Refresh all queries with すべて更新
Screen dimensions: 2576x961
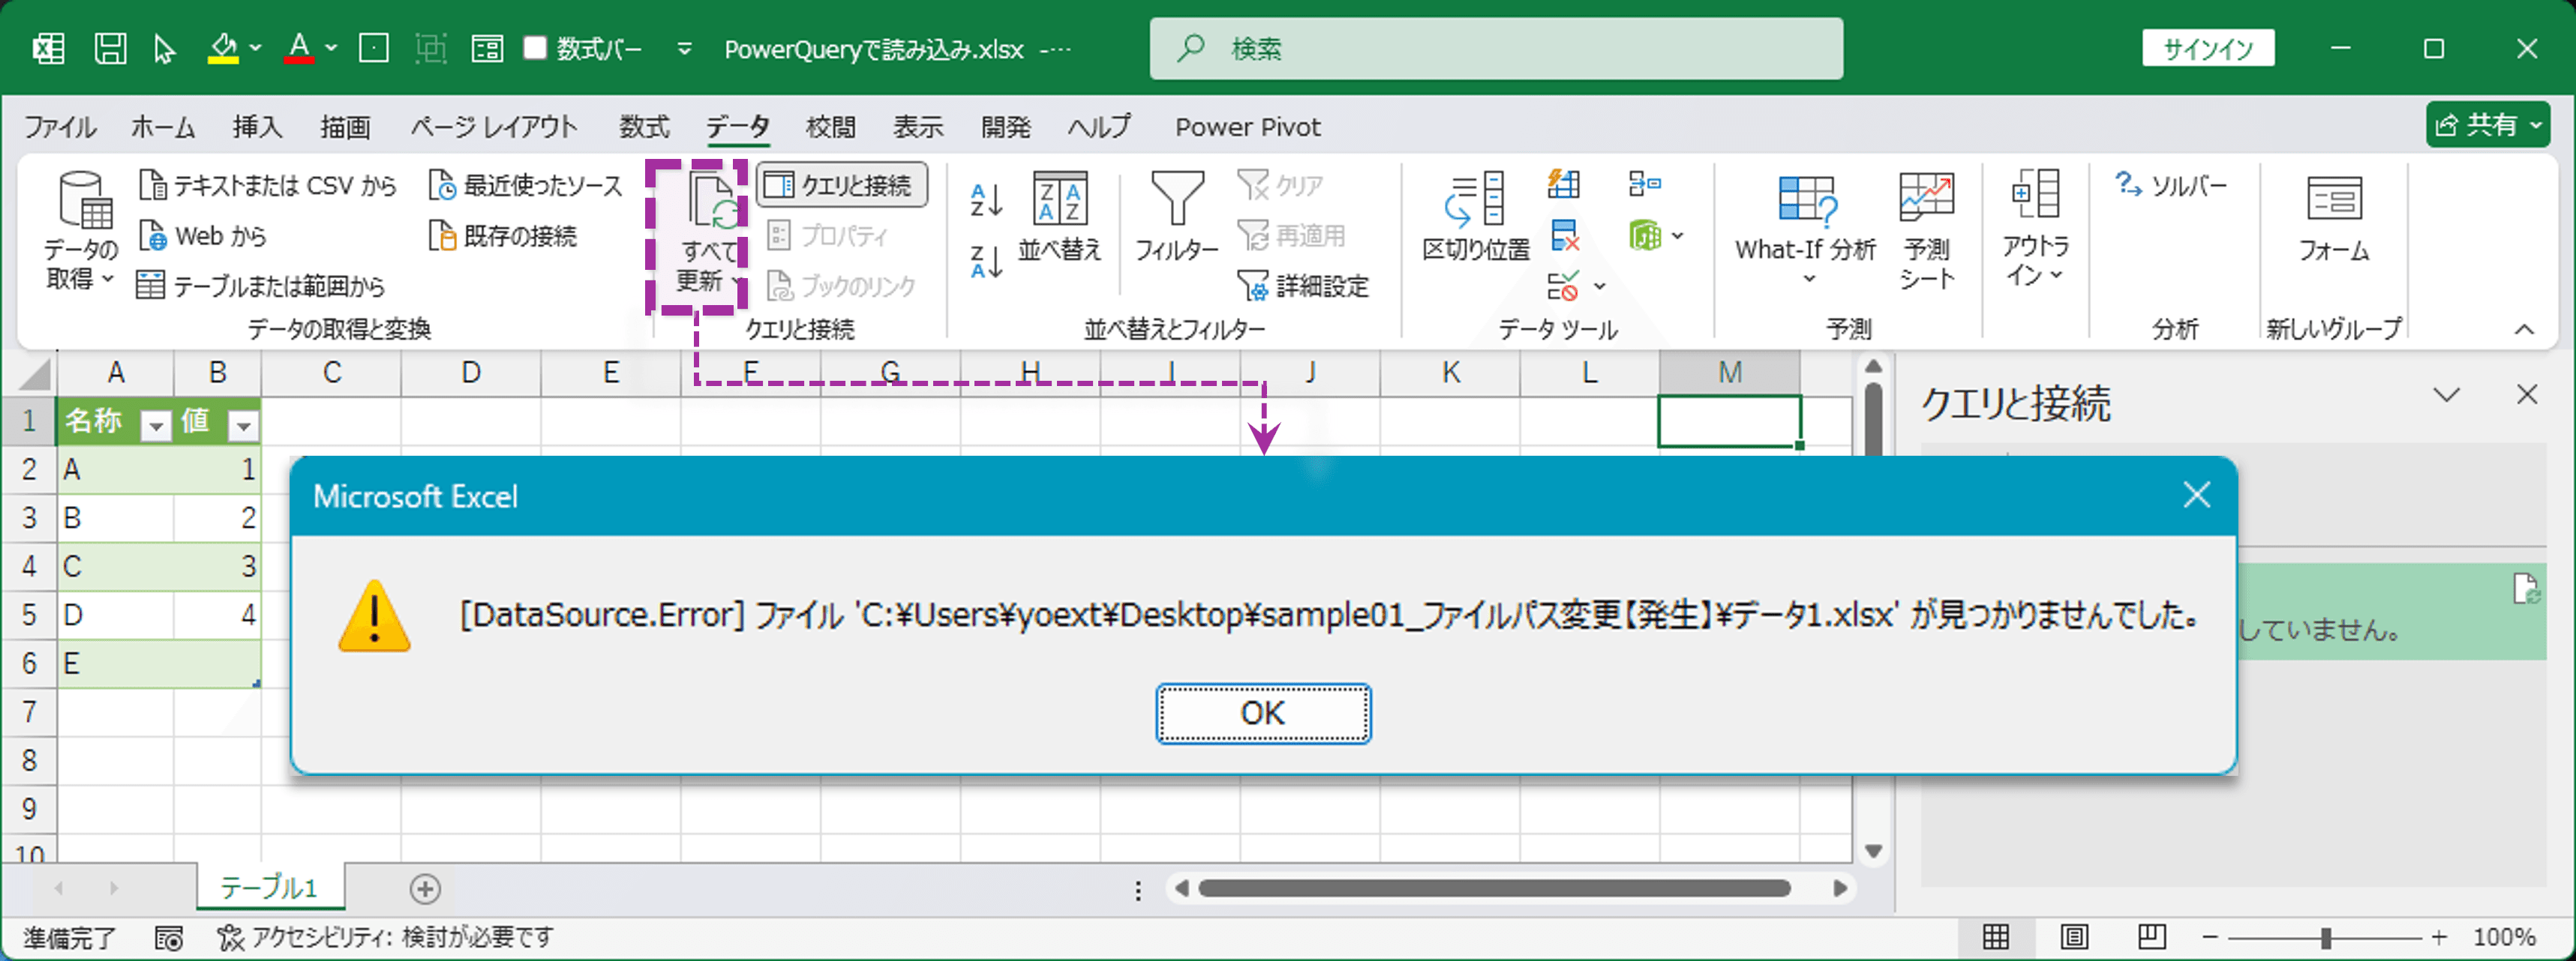click(x=709, y=232)
